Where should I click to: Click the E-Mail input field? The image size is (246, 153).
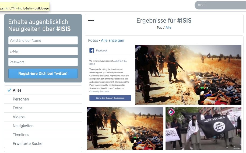pos(43,51)
